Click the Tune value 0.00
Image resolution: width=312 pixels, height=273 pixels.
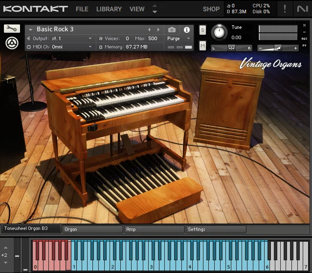pos(236,38)
